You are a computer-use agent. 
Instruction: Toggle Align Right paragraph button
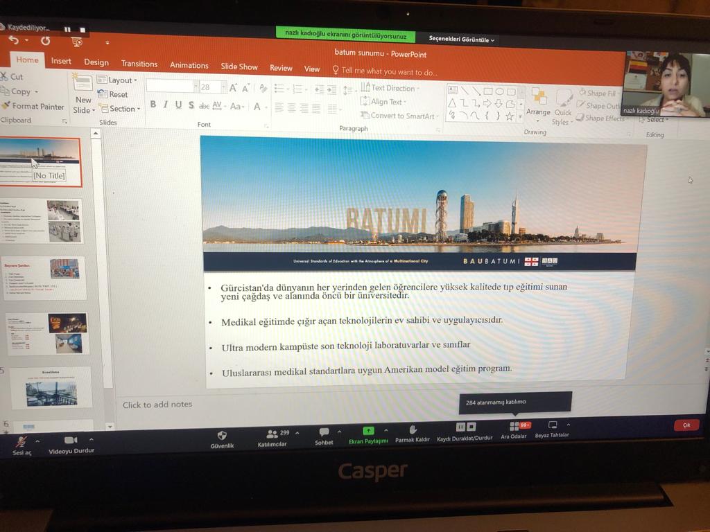coord(304,109)
